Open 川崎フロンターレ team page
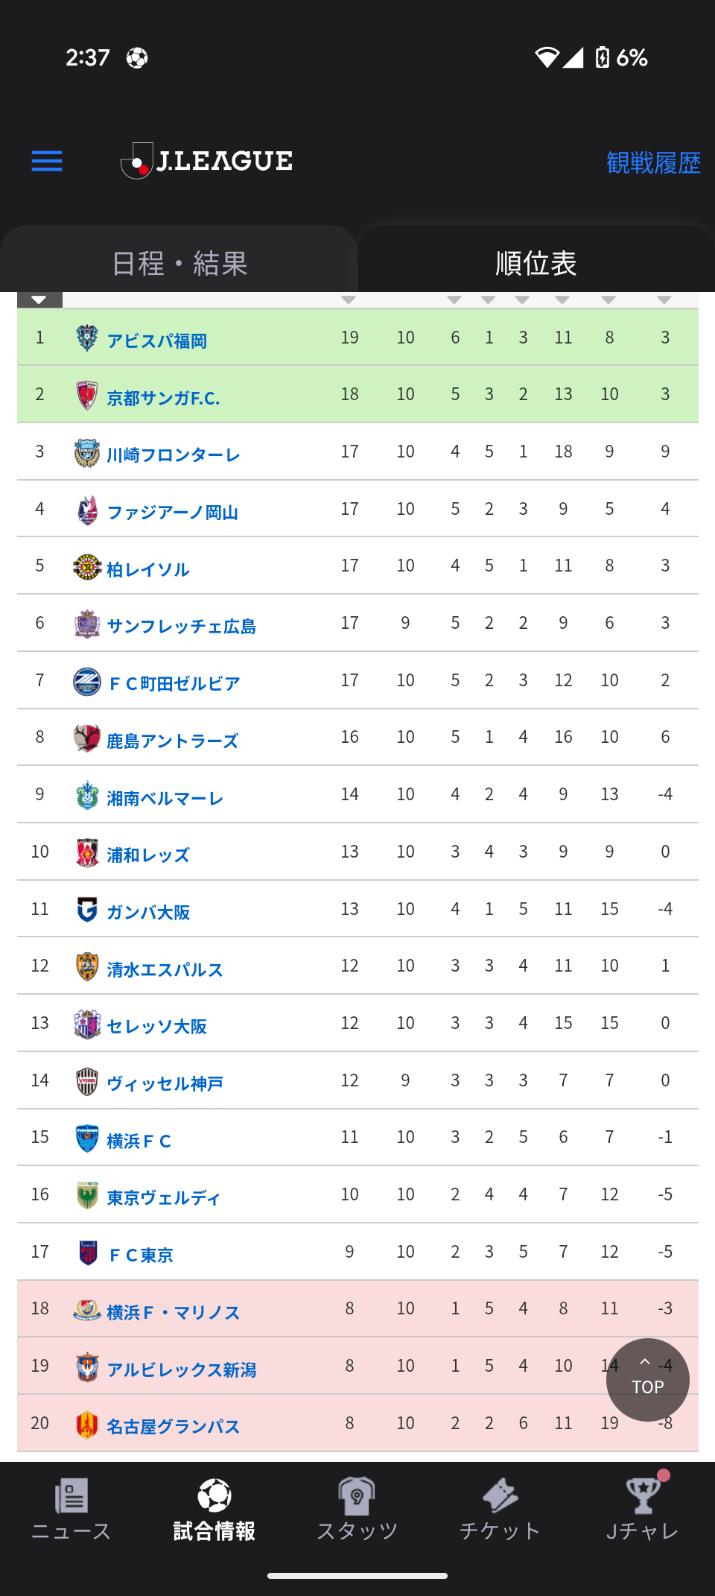This screenshot has height=1596, width=715. click(173, 455)
